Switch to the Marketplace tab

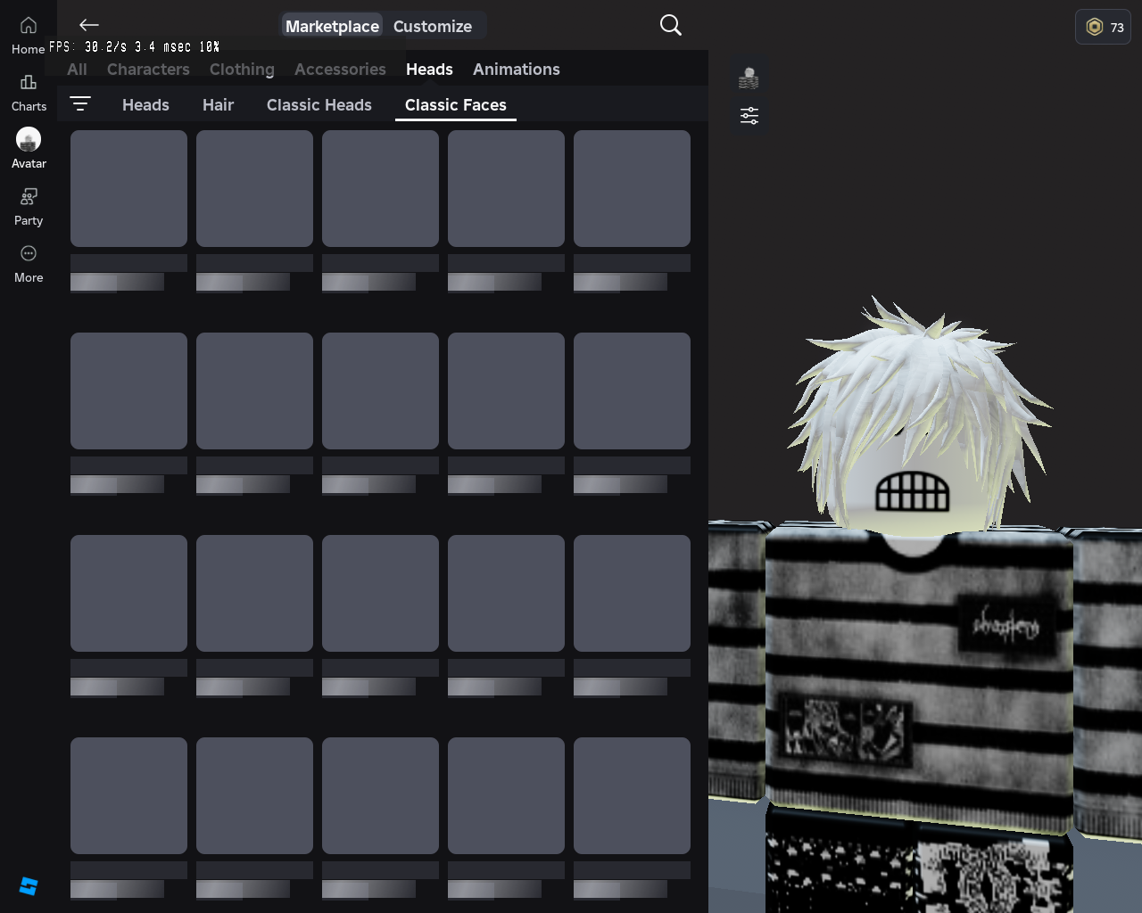[332, 26]
